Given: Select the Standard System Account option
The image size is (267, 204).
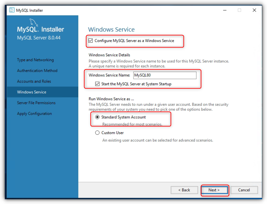Looking at the screenshot, I should (97, 117).
